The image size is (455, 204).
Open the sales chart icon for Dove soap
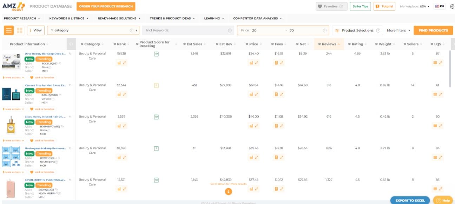(x=119, y=63)
